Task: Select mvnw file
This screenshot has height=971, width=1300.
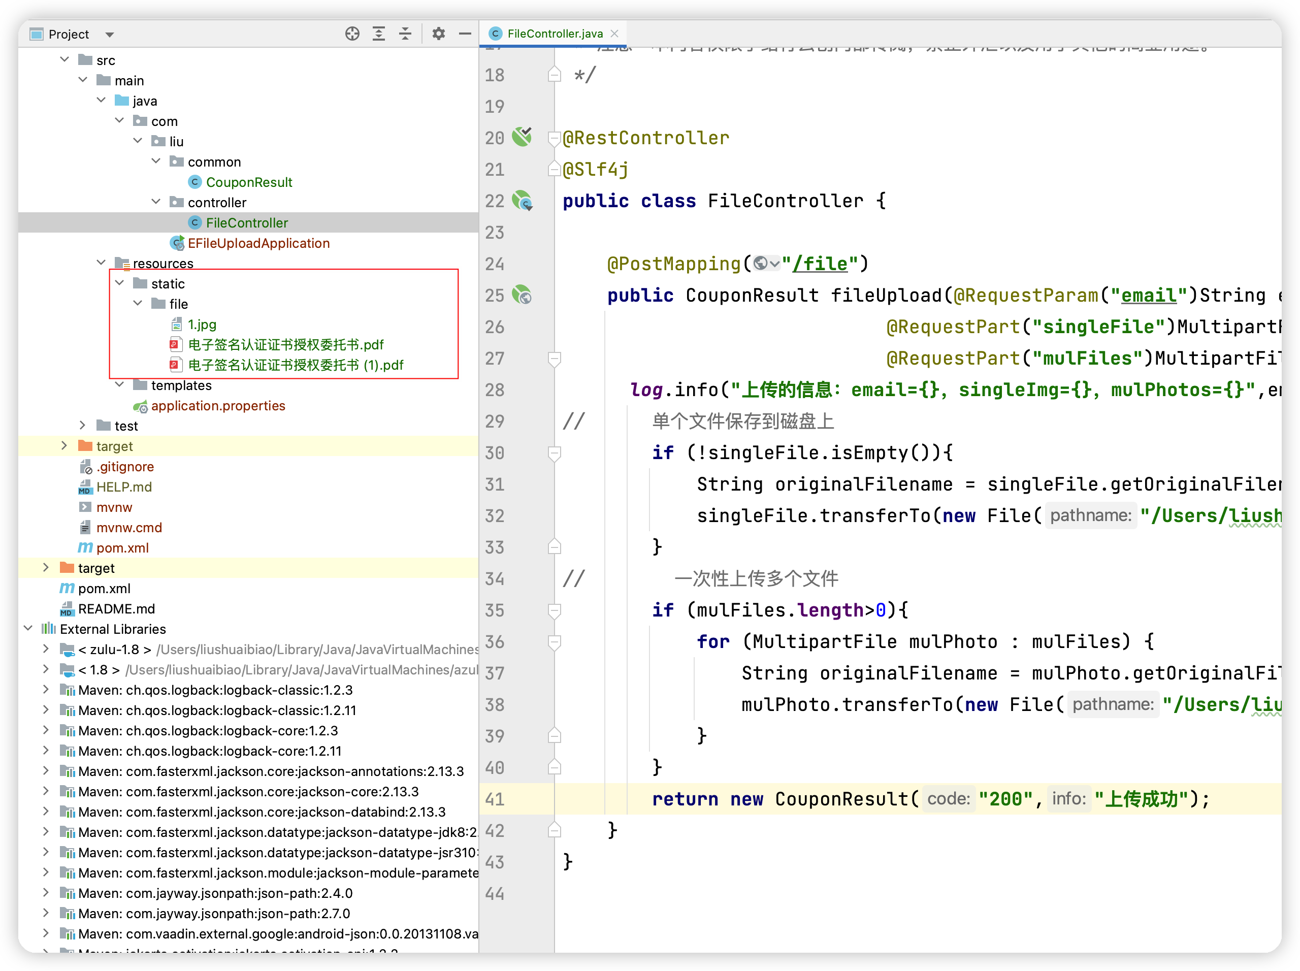Action: point(114,507)
